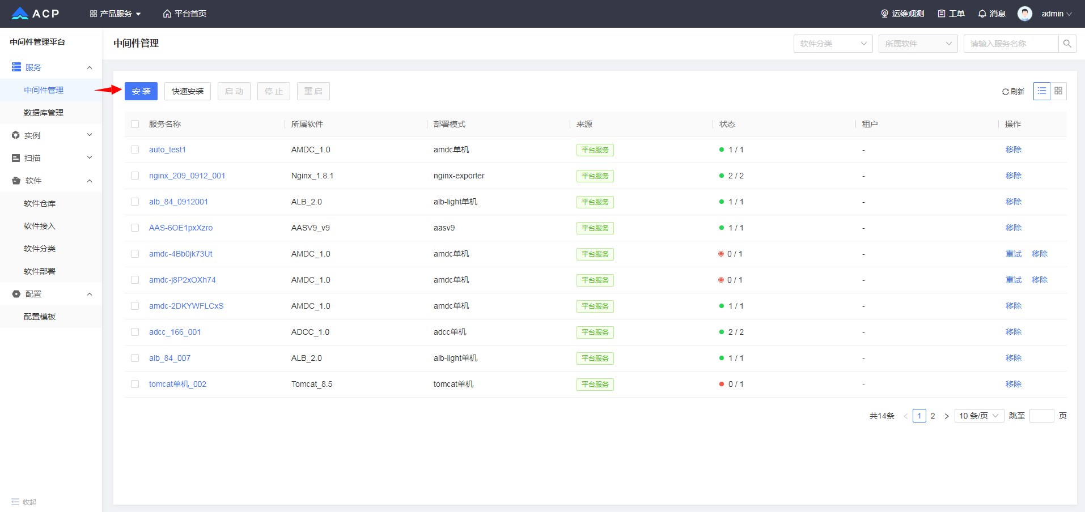
Task: Check the tomcat单机_002 row checkbox
Action: click(135, 384)
